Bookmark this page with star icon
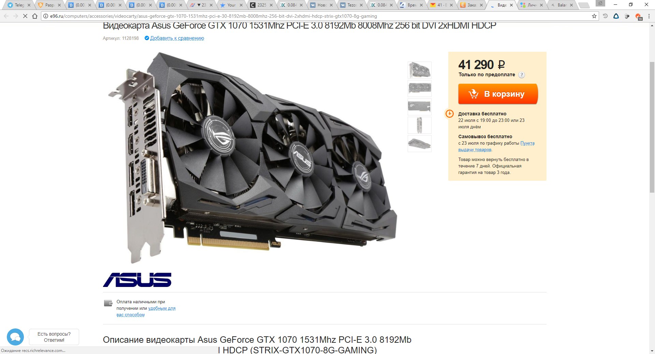 pos(594,16)
